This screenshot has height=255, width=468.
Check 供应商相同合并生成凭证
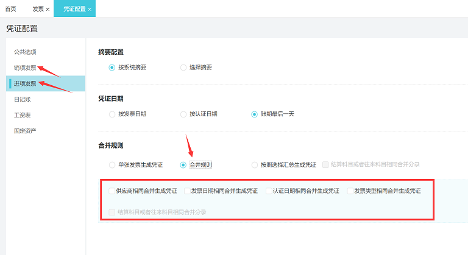click(112, 191)
